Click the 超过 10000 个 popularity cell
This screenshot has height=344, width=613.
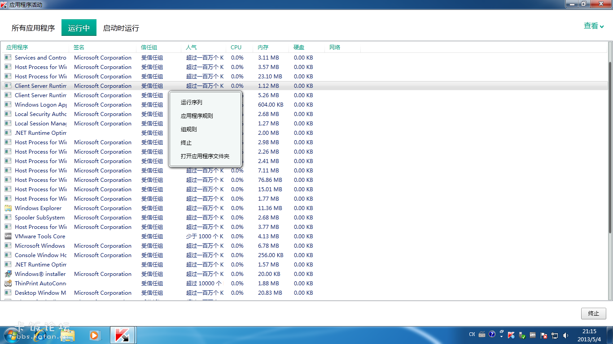pyautogui.click(x=204, y=283)
